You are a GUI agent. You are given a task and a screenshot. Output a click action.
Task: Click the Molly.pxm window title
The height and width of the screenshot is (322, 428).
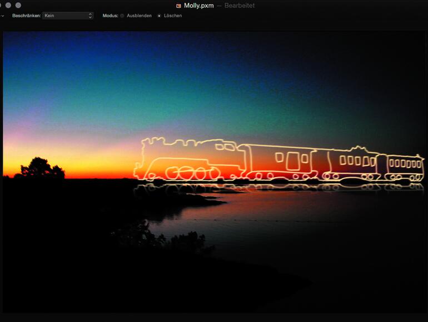coord(199,6)
